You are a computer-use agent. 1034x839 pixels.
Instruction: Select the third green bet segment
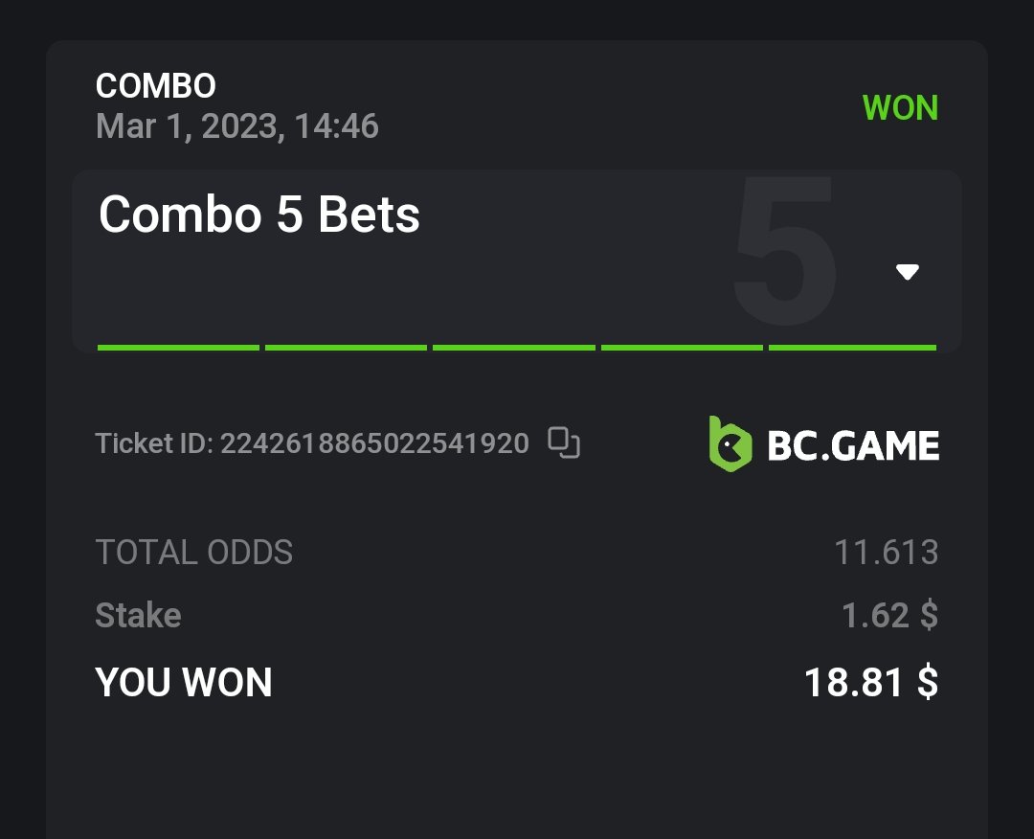point(514,347)
